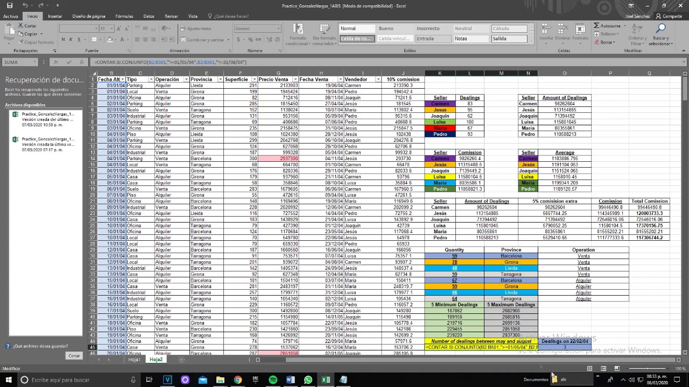Redo the last action
689x387 pixels.
pyautogui.click(x=41, y=5)
